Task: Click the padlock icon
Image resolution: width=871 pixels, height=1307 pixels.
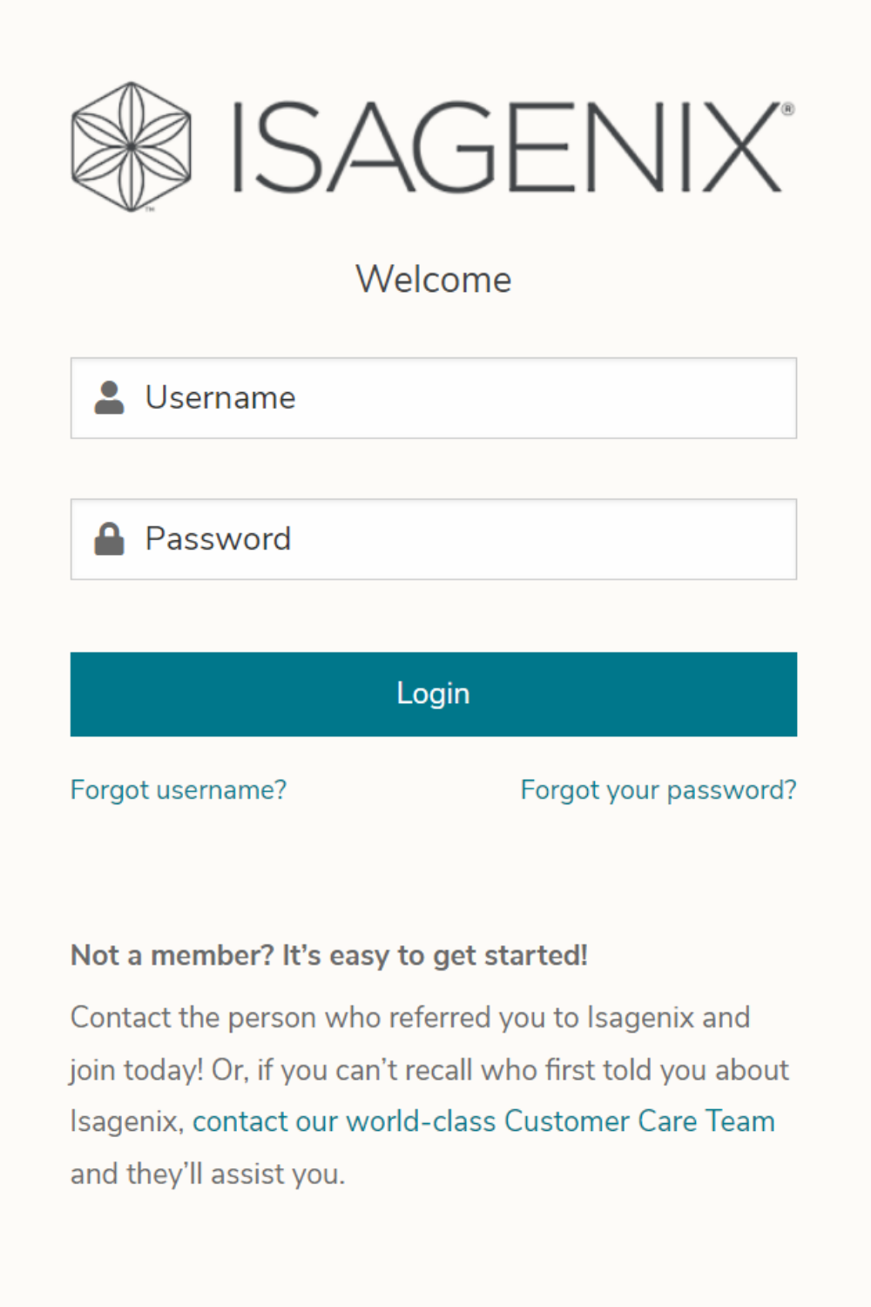Action: pyautogui.click(x=109, y=538)
